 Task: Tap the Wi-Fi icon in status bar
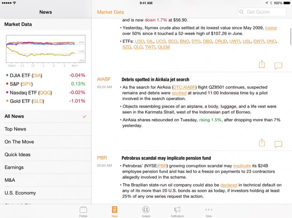click(14, 3)
